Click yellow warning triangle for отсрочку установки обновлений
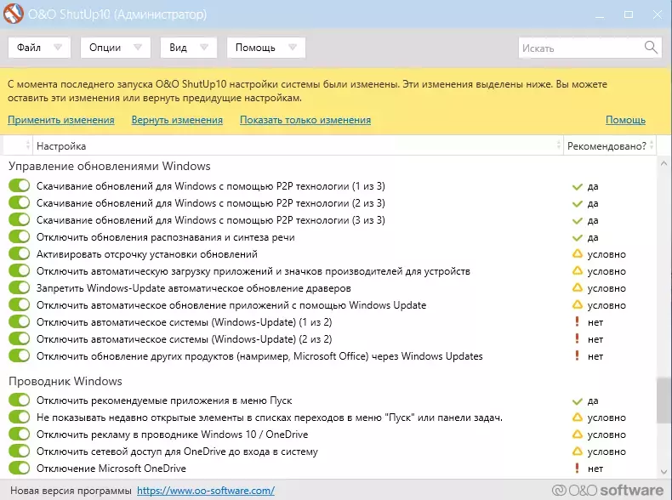 click(x=578, y=254)
